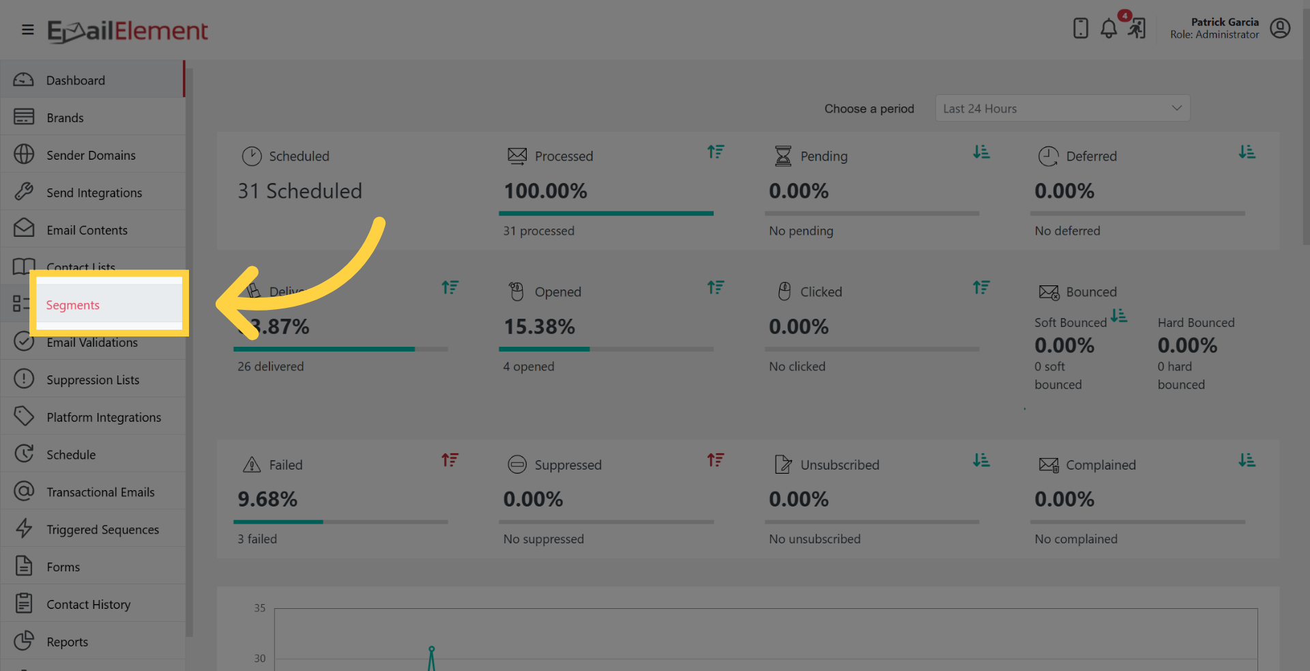Open the user profile avatar icon
This screenshot has width=1310, height=671.
coord(1280,28)
